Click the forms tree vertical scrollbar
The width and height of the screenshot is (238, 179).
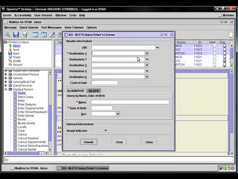pos(50,111)
